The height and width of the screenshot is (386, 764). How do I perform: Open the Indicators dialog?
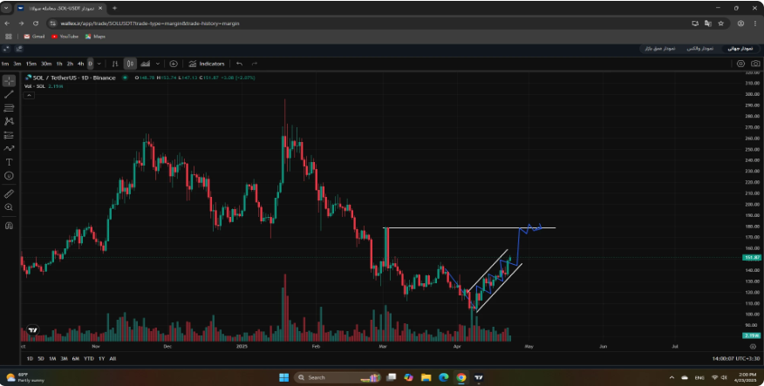(x=207, y=64)
